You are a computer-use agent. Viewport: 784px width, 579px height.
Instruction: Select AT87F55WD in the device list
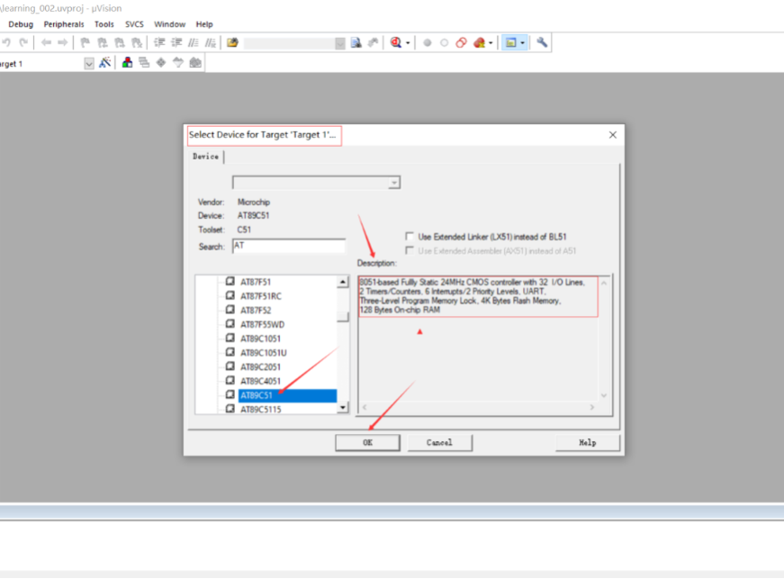[262, 324]
